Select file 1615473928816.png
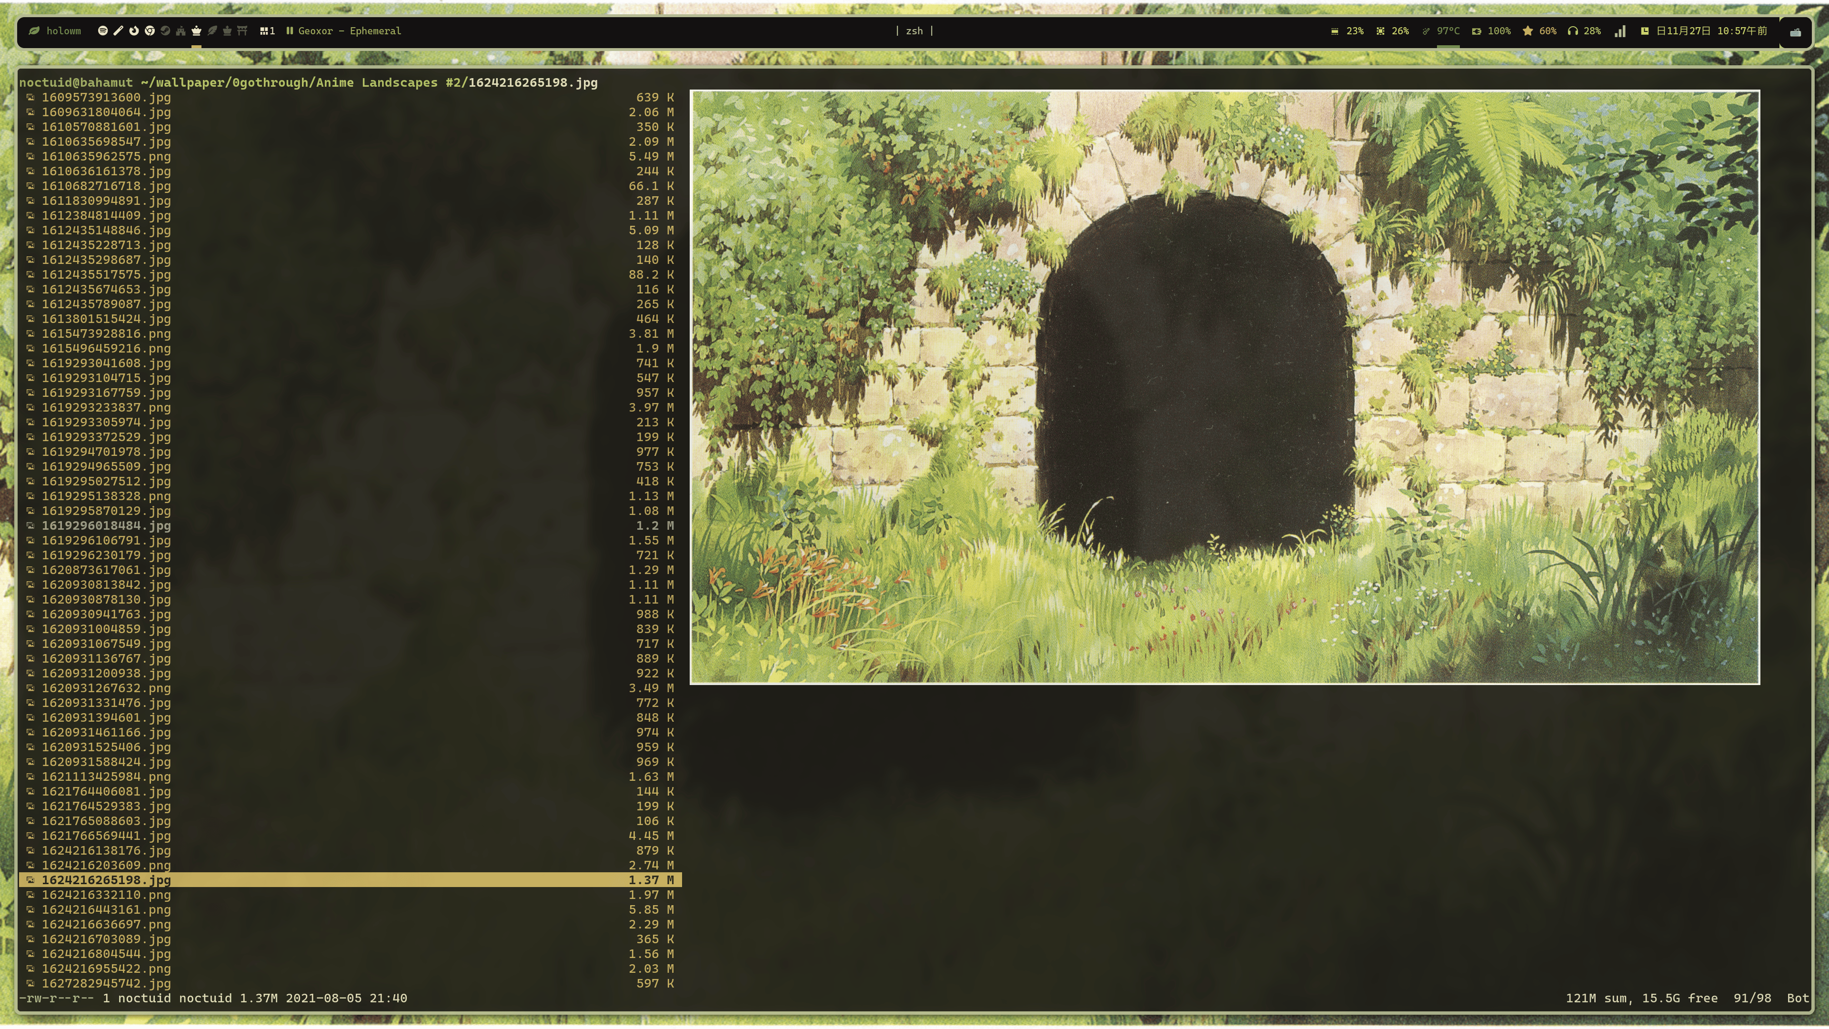Image resolution: width=1829 pixels, height=1029 pixels. click(x=350, y=334)
